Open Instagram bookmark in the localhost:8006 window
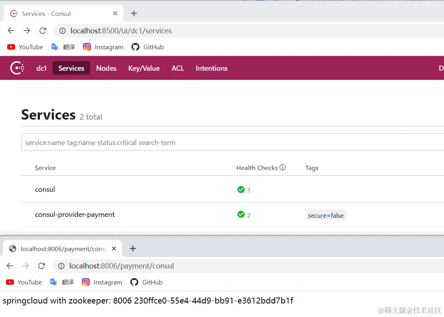 coord(102,282)
